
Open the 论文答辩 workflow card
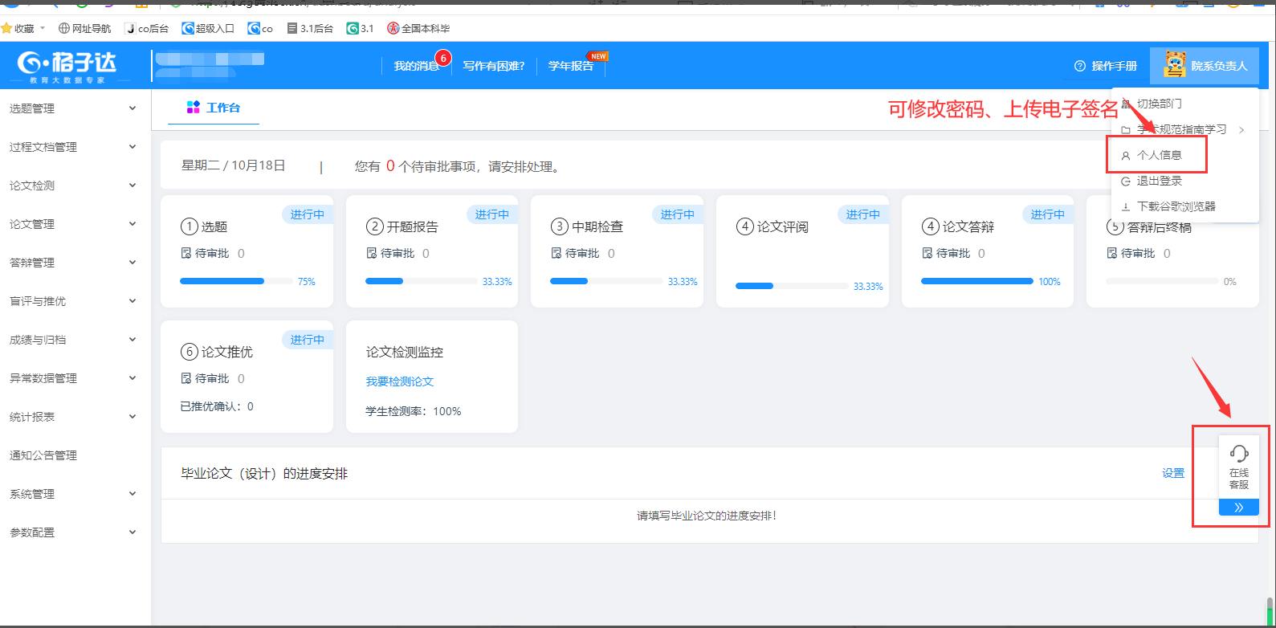click(x=987, y=249)
